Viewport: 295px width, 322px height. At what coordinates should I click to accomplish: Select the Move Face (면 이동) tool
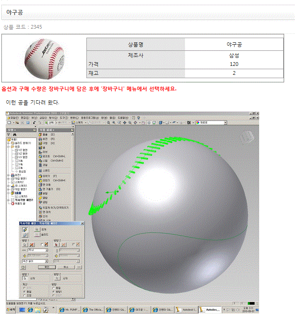click(x=45, y=185)
